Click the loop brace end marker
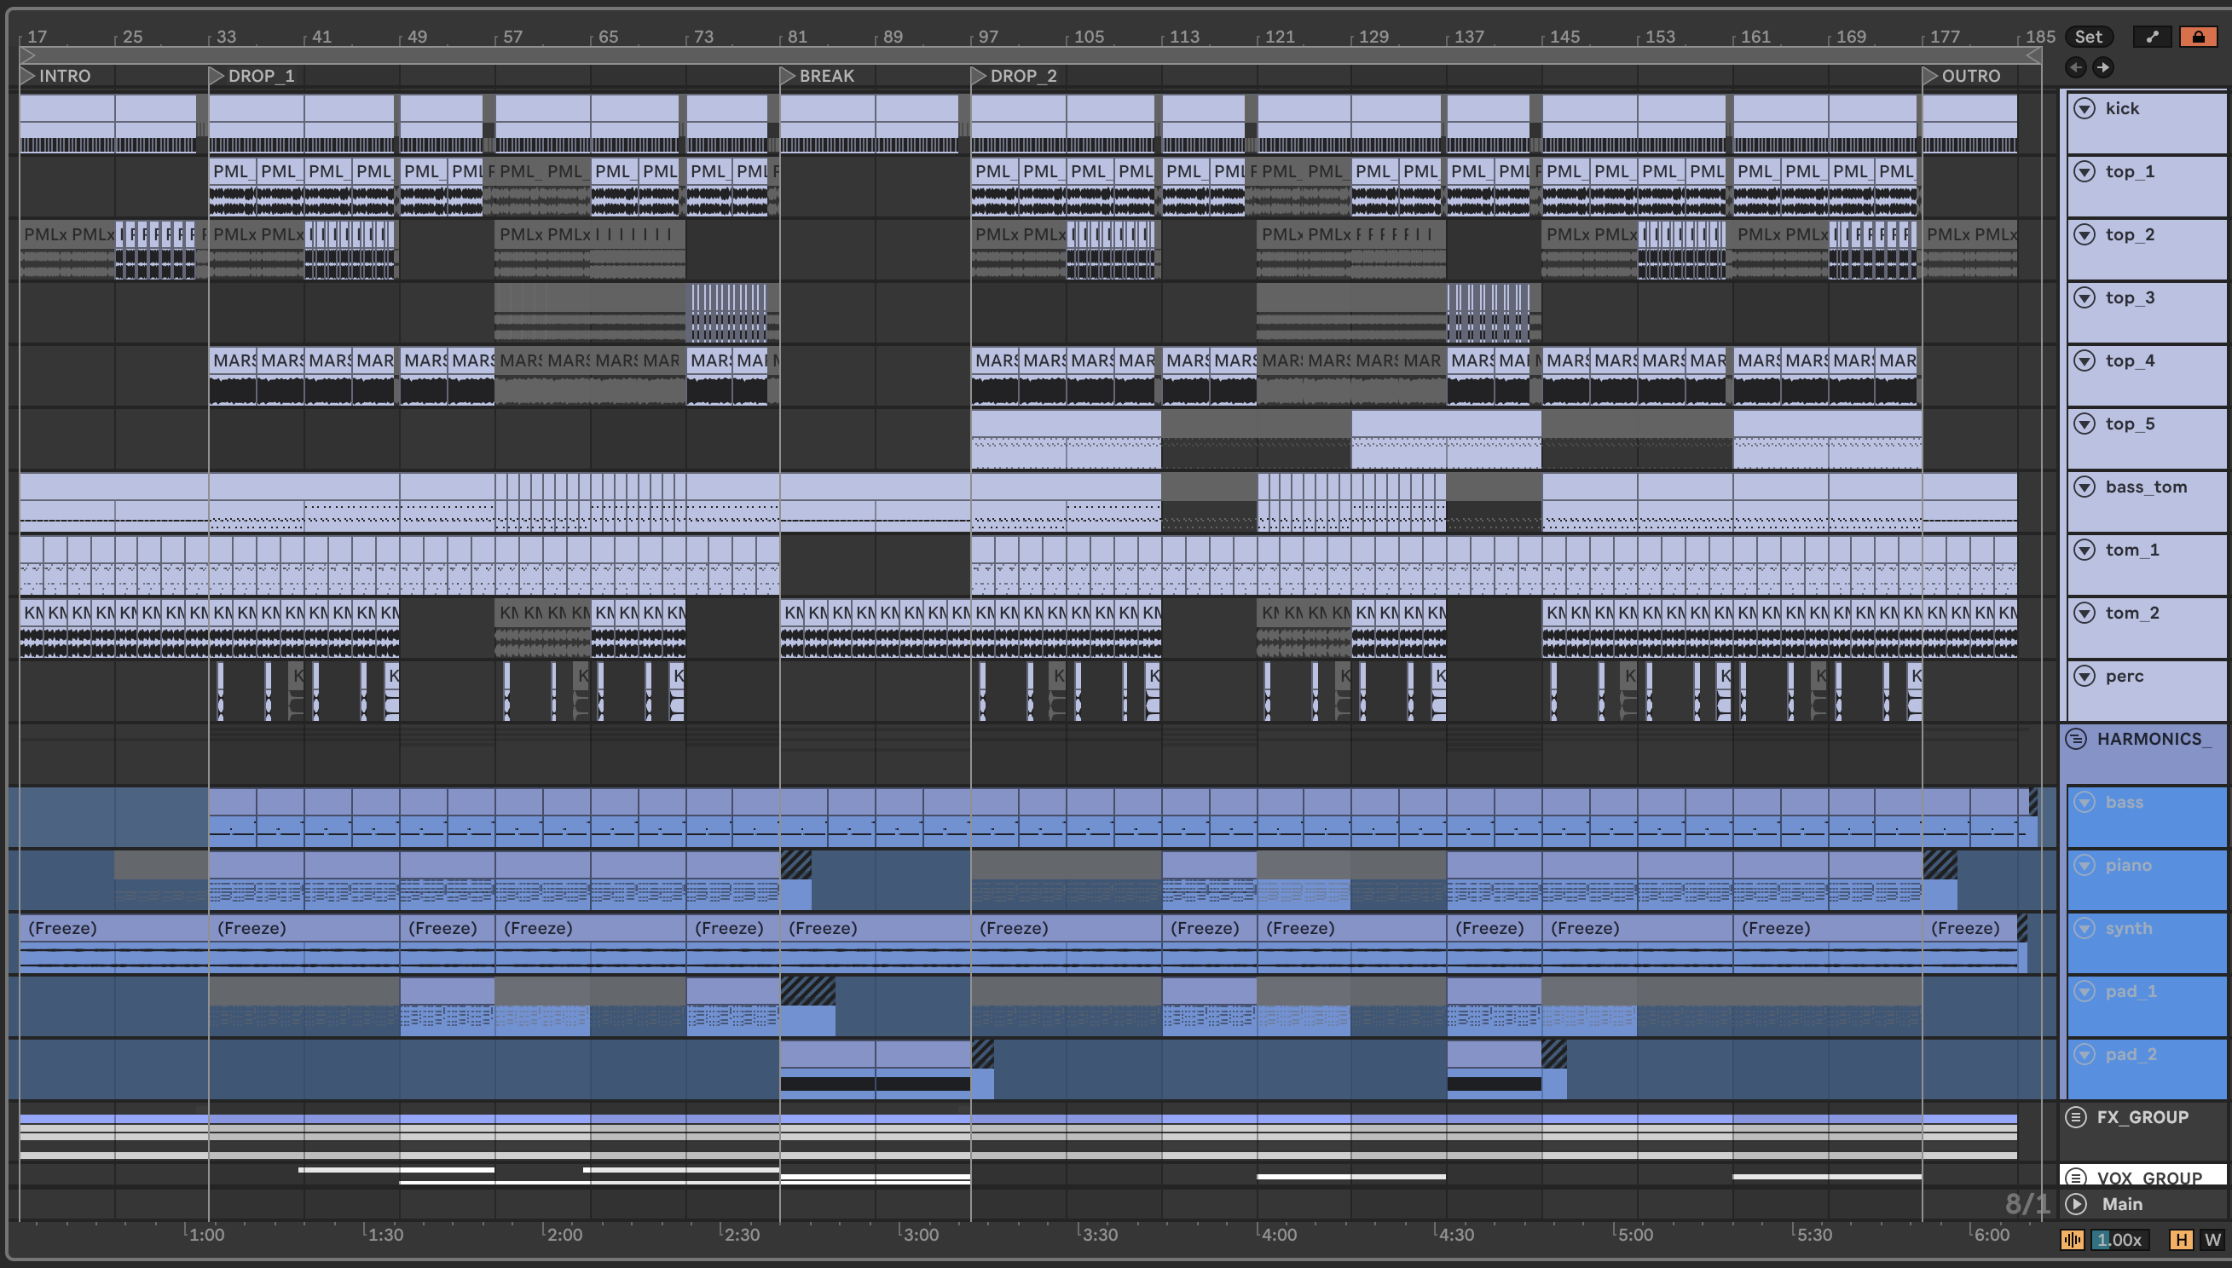This screenshot has height=1268, width=2232. point(2033,55)
